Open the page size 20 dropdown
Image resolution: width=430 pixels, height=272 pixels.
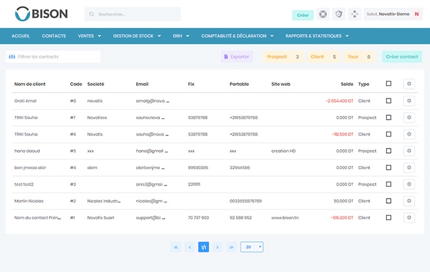(x=252, y=247)
